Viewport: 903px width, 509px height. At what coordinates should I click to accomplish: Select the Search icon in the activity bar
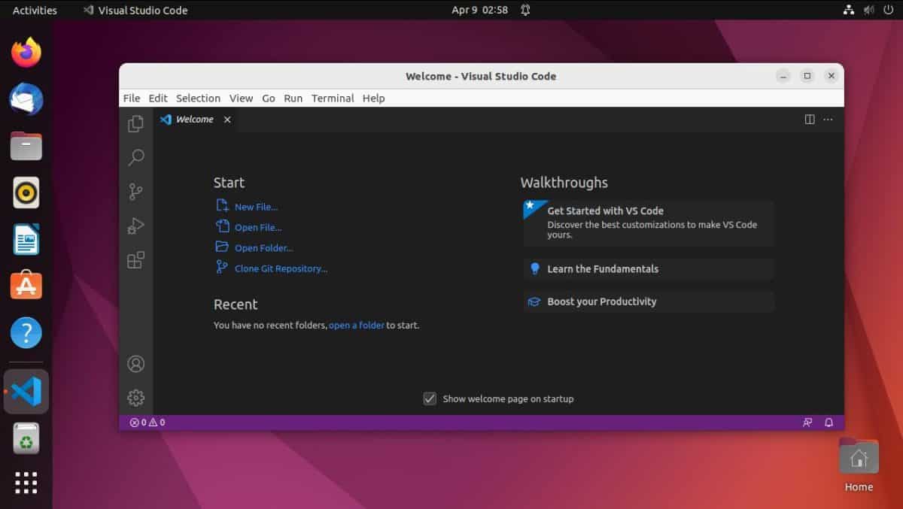click(135, 157)
